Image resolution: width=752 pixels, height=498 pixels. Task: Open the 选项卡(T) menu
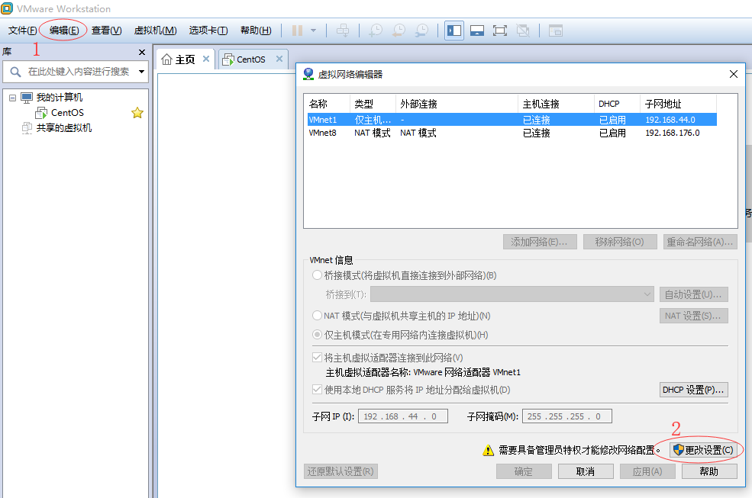pos(208,31)
